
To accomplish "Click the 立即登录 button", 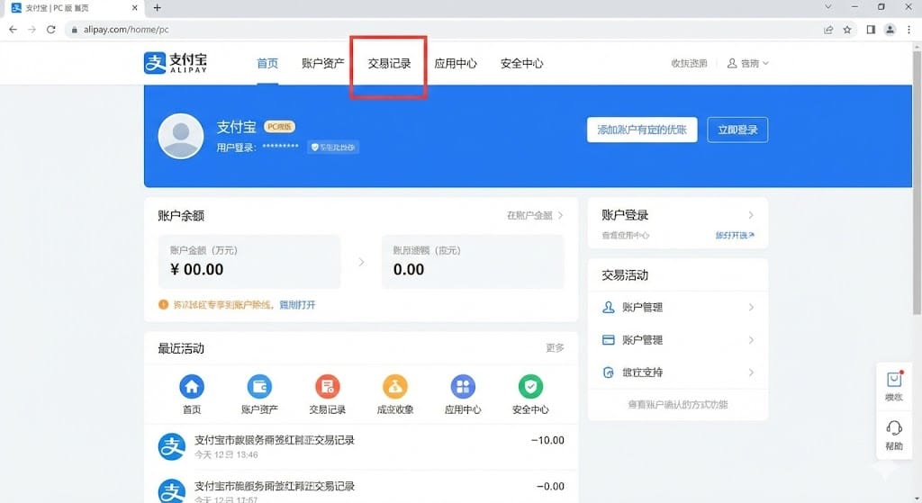I will pos(738,130).
